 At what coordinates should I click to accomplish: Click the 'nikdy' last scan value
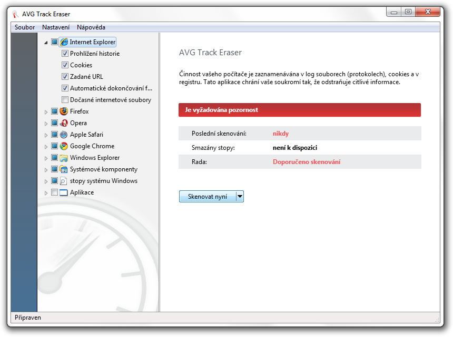[x=281, y=134]
